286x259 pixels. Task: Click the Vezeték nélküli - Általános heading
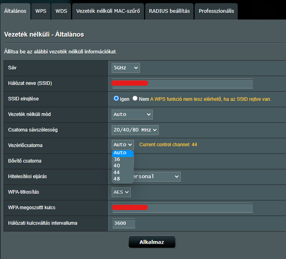coord(44,35)
